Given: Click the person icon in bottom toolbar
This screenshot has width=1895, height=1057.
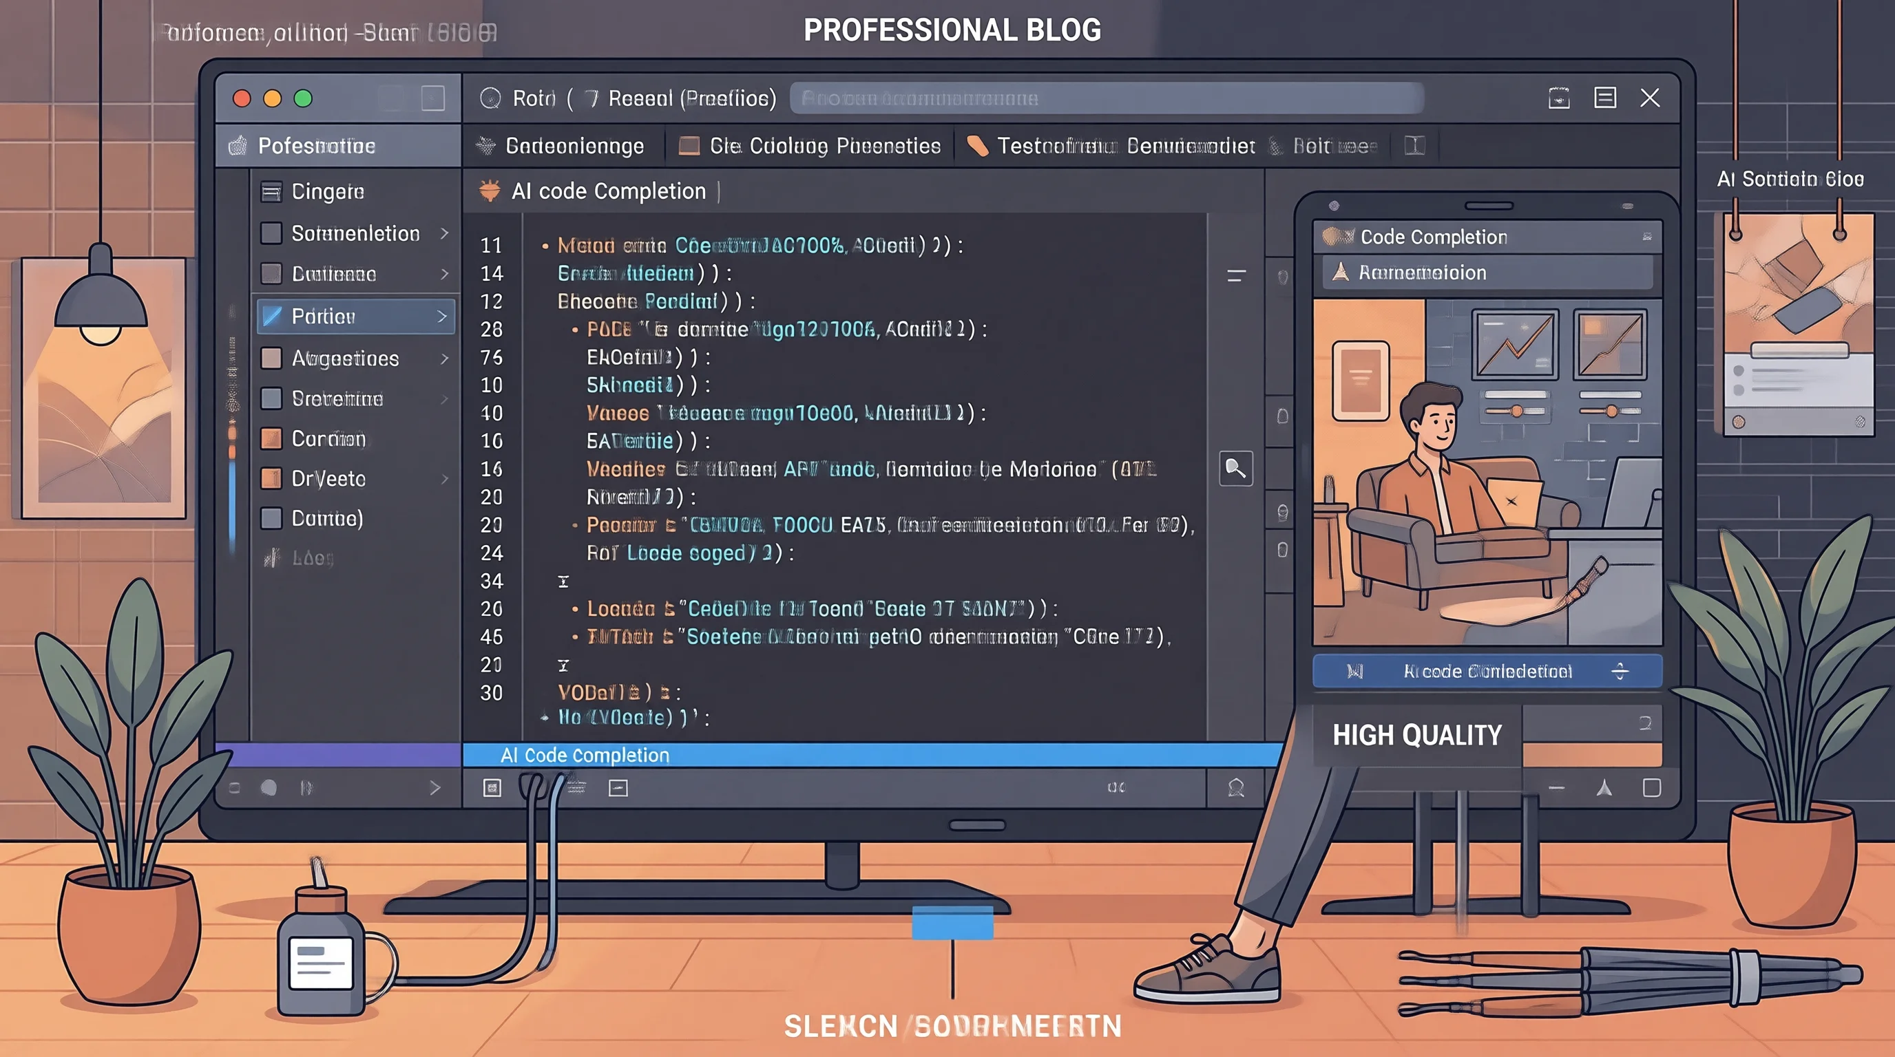Looking at the screenshot, I should click(1236, 788).
